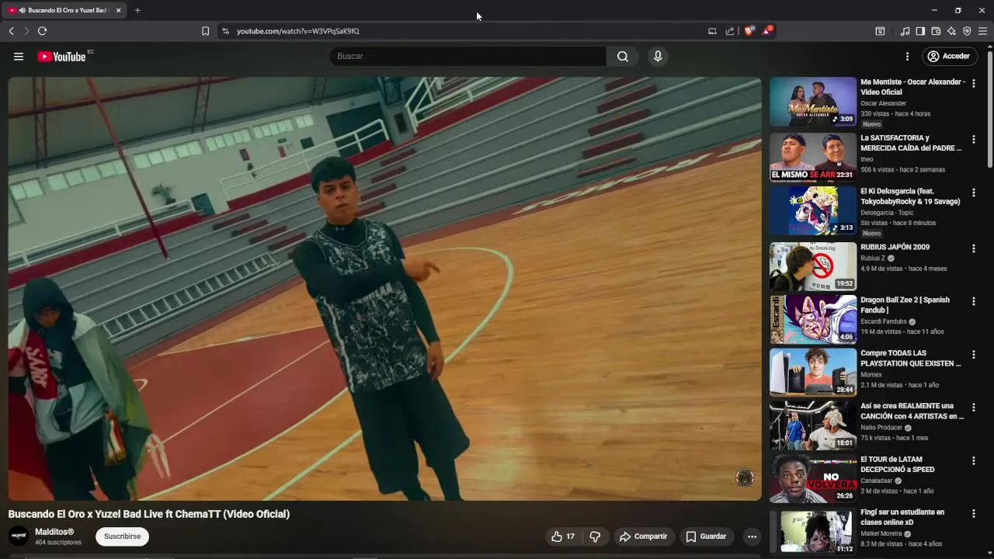Open options for Fingí ser un estudiante
Image resolution: width=994 pixels, height=559 pixels.
point(973,514)
